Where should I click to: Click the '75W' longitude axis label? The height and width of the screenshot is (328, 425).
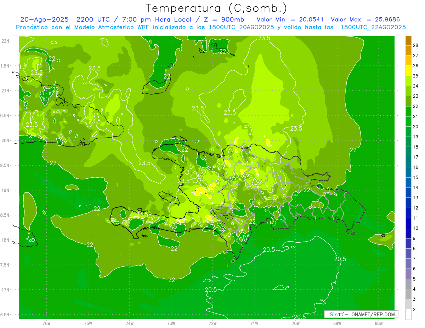(x=88, y=323)
